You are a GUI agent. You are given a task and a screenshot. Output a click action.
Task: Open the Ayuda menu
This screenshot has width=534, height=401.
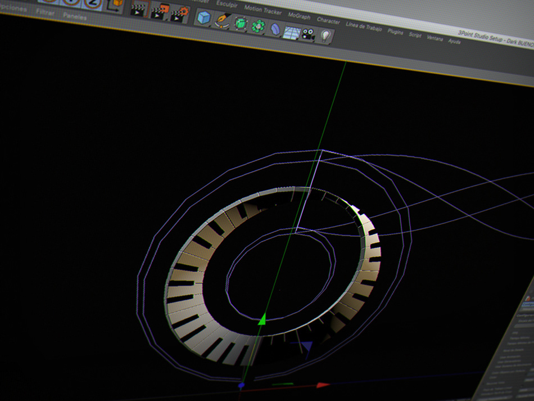click(454, 41)
